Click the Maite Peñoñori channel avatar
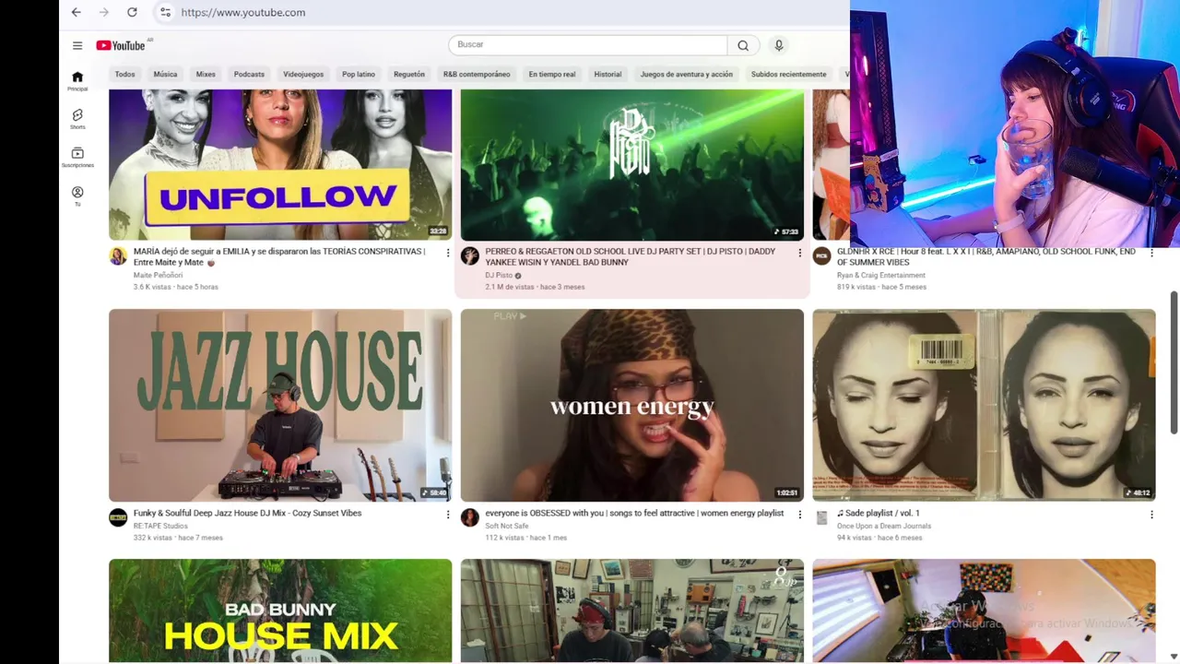The height and width of the screenshot is (664, 1180). coord(118,256)
